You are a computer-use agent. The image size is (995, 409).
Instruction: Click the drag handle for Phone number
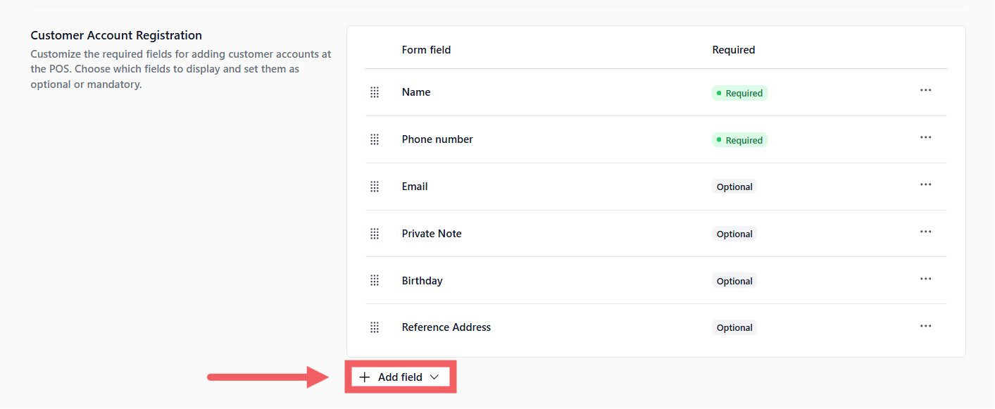[375, 139]
